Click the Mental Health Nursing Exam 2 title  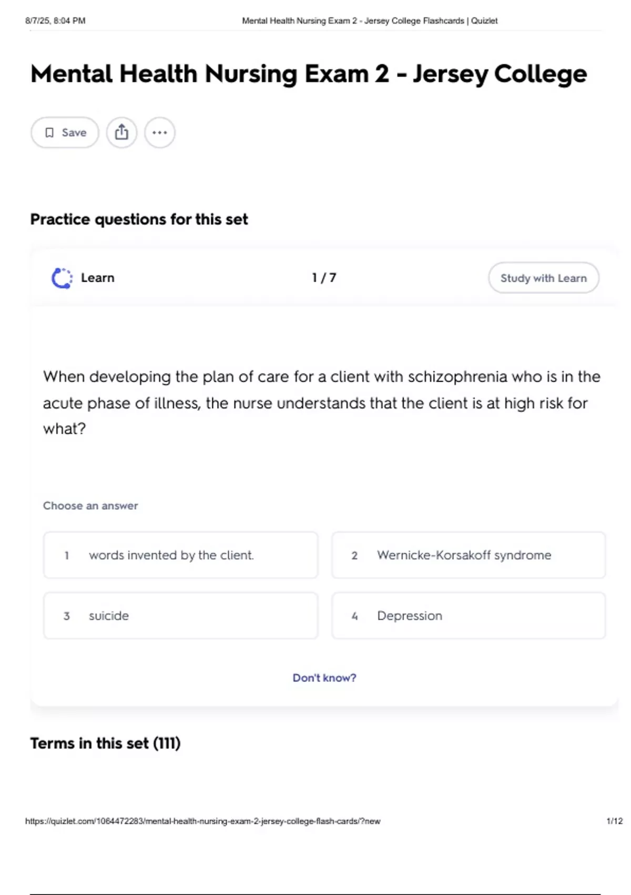(309, 74)
